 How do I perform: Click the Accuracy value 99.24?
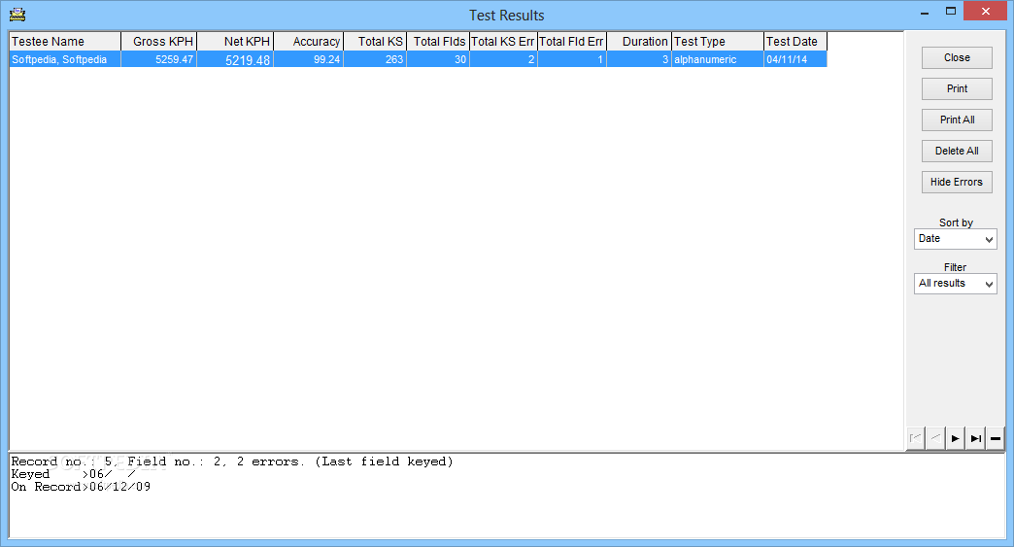(309, 59)
